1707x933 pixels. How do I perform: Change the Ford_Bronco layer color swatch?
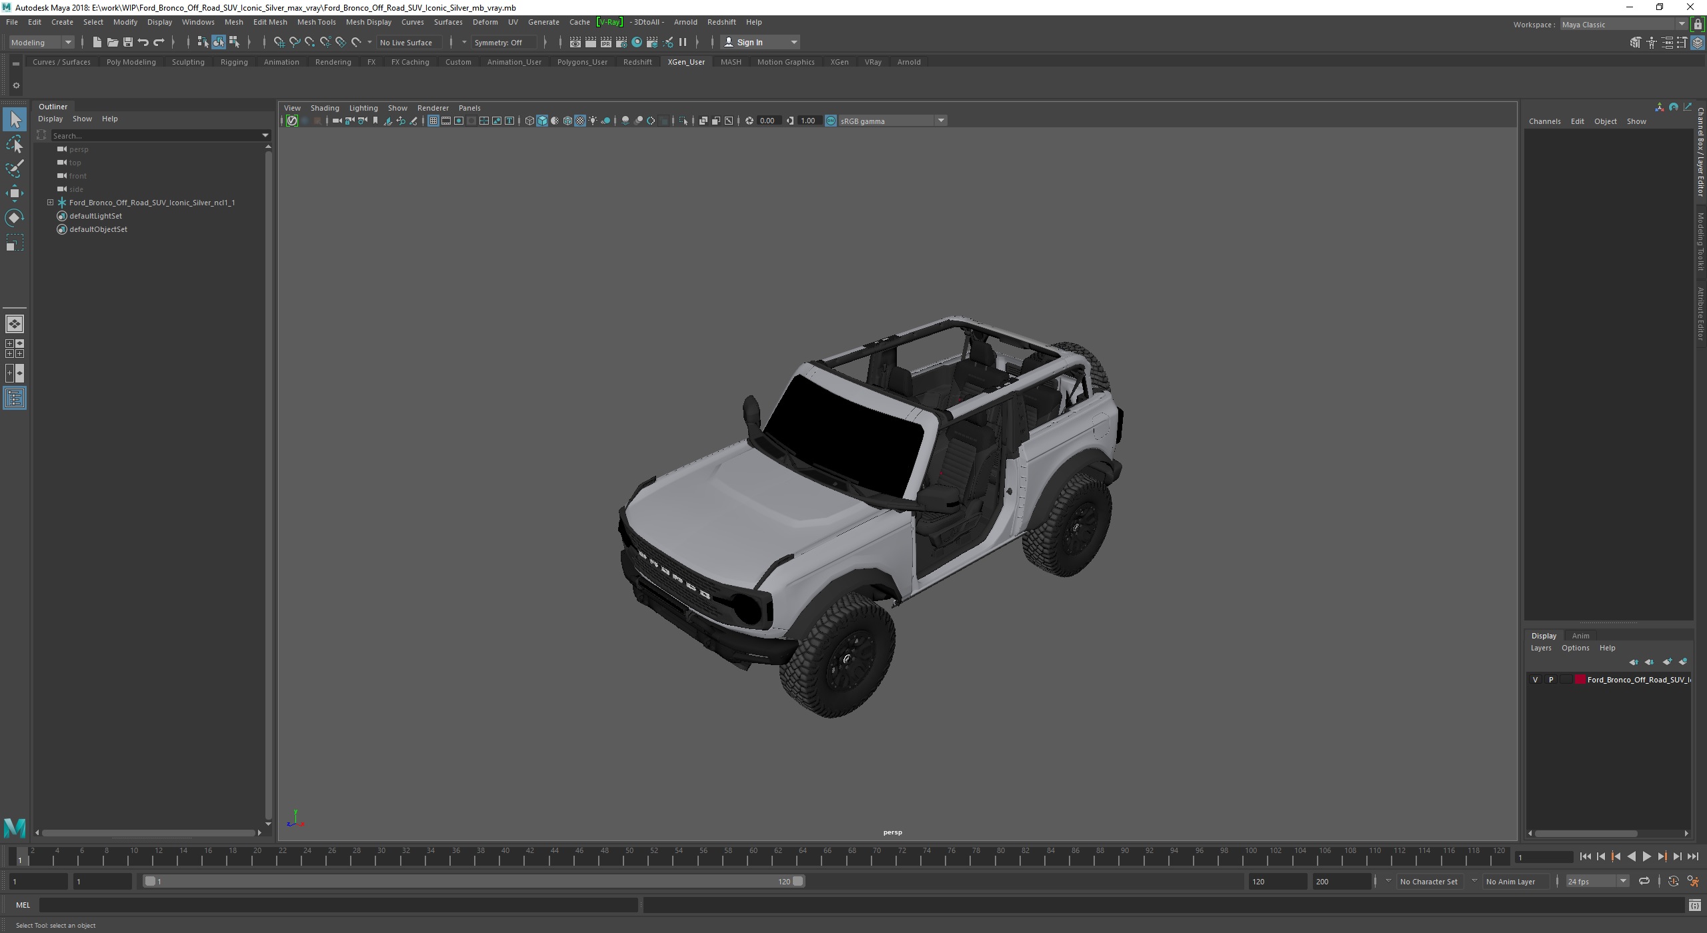(1580, 680)
